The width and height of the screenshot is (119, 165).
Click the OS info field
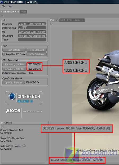tap(32, 32)
